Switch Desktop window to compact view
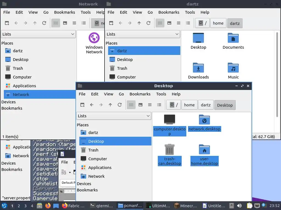 pos(150,105)
